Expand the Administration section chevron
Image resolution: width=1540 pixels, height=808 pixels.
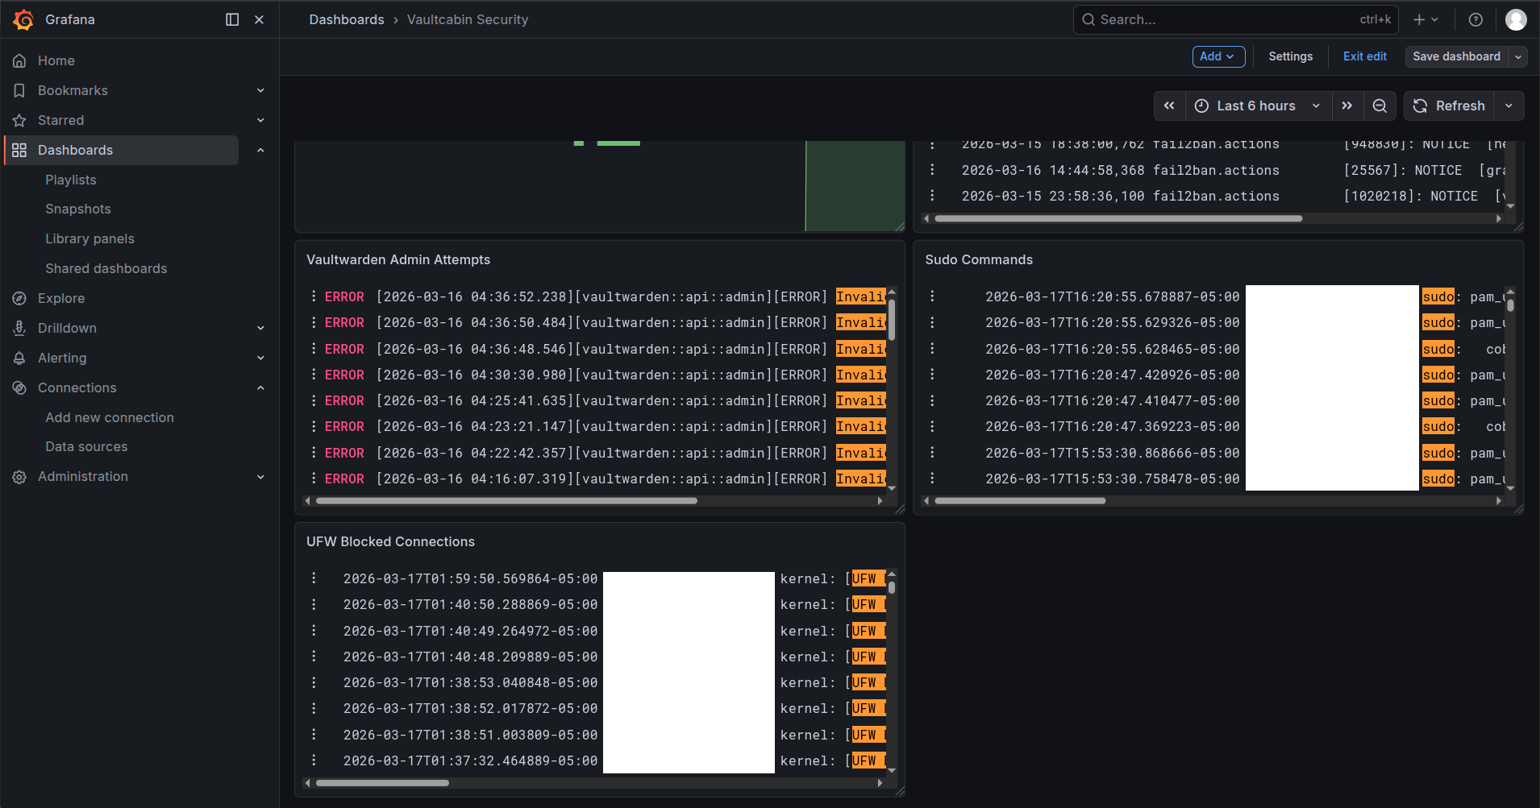click(x=260, y=476)
